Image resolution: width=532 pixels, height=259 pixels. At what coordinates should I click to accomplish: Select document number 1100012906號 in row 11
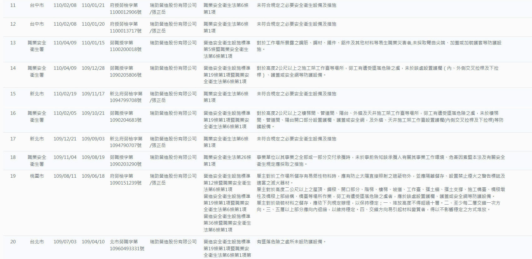[x=125, y=12]
